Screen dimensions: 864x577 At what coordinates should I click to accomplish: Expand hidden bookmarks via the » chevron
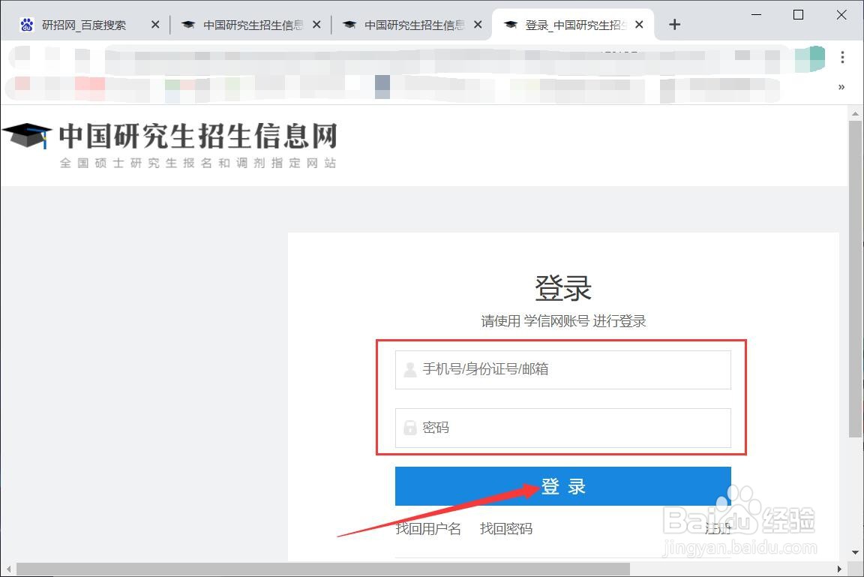841,86
